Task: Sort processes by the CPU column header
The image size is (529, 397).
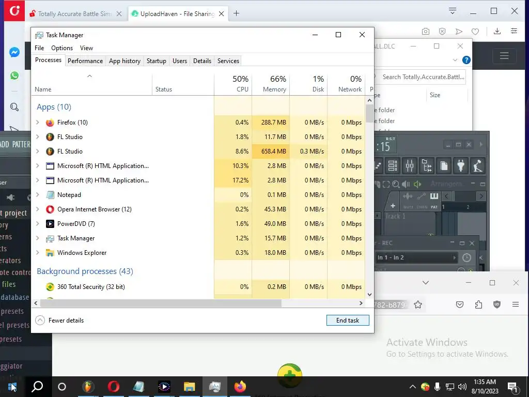Action: [233, 84]
